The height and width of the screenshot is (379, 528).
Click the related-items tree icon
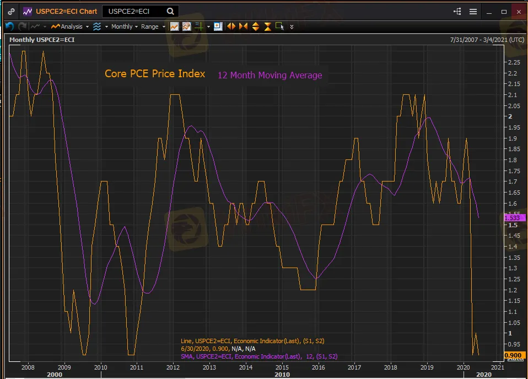[457, 11]
